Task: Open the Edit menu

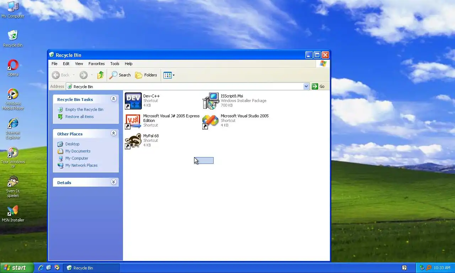Action: pyautogui.click(x=66, y=64)
